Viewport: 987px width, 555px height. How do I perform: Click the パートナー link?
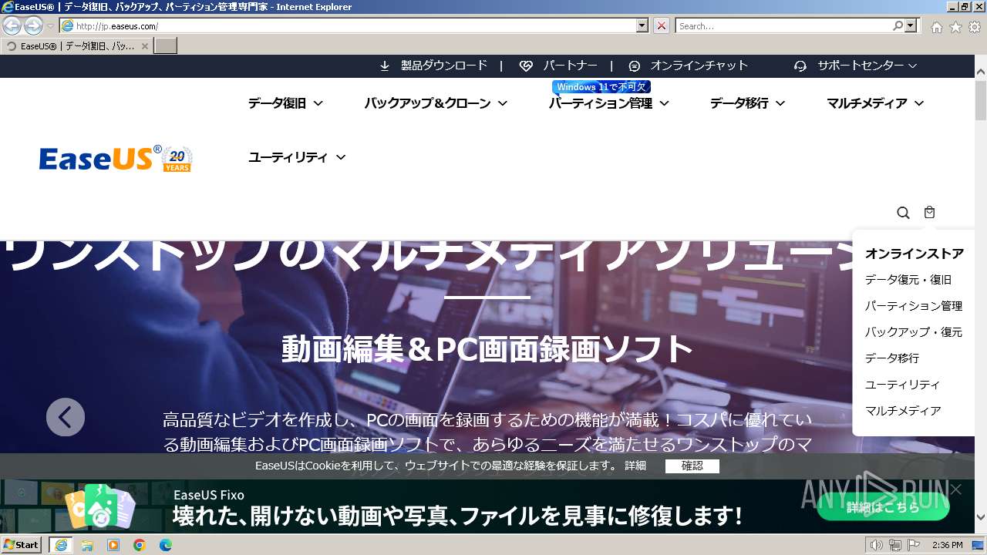pyautogui.click(x=570, y=66)
